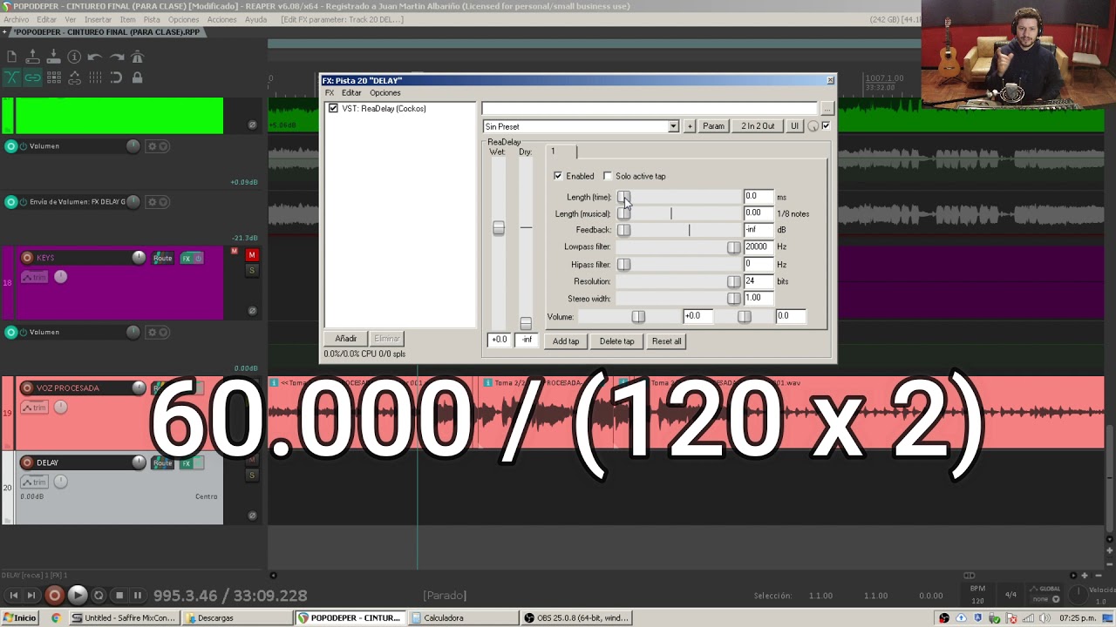Click the stop button in transport
The image size is (1116, 627).
[119, 596]
